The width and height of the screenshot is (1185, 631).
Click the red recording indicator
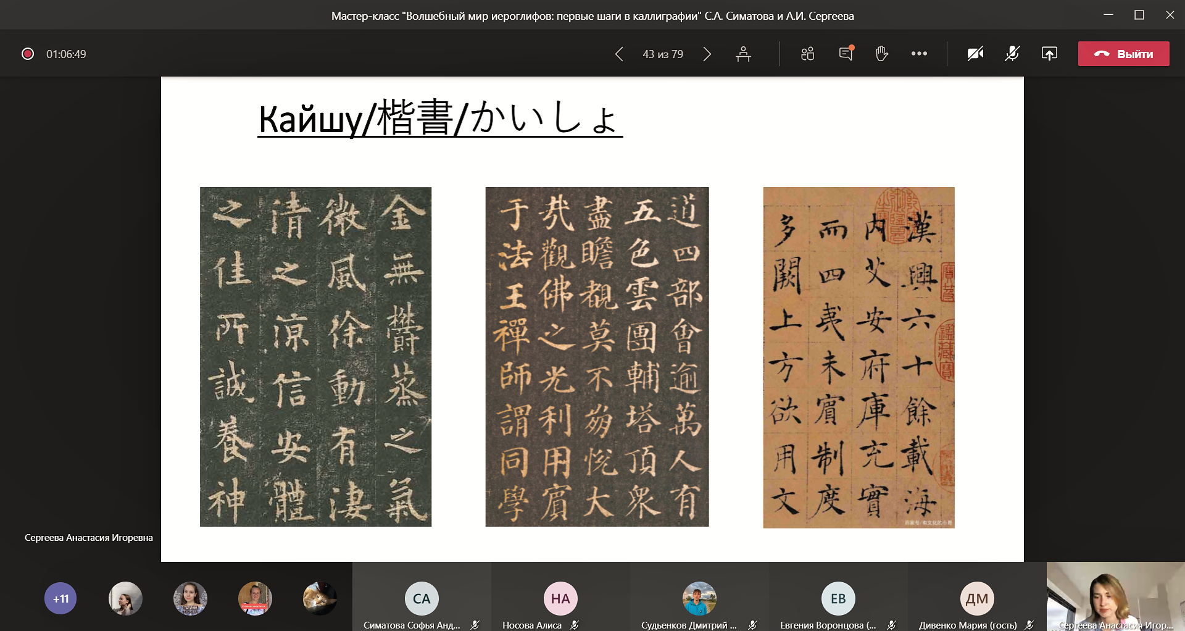tap(28, 54)
